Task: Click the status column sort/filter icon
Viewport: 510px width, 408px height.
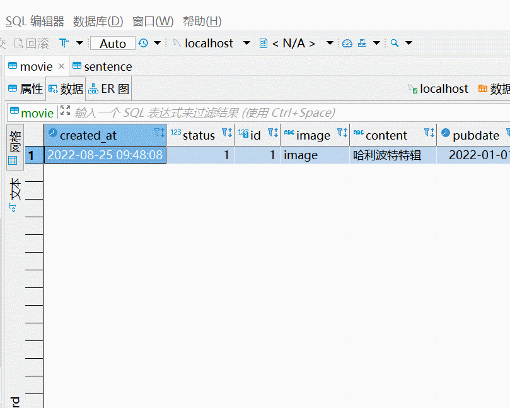Action: pos(227,133)
